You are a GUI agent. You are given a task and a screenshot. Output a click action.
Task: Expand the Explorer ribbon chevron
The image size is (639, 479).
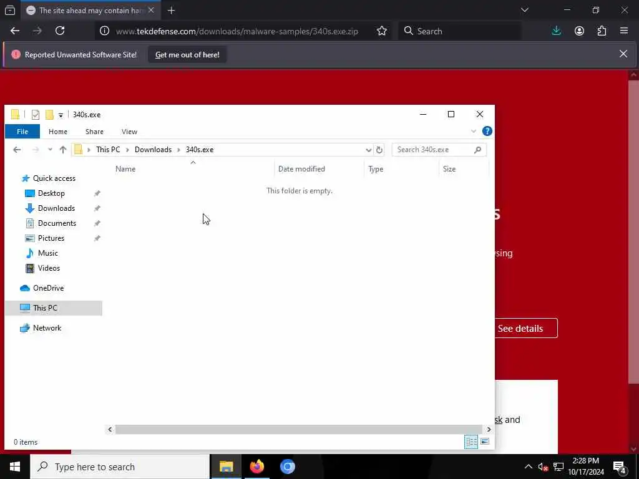[473, 131]
